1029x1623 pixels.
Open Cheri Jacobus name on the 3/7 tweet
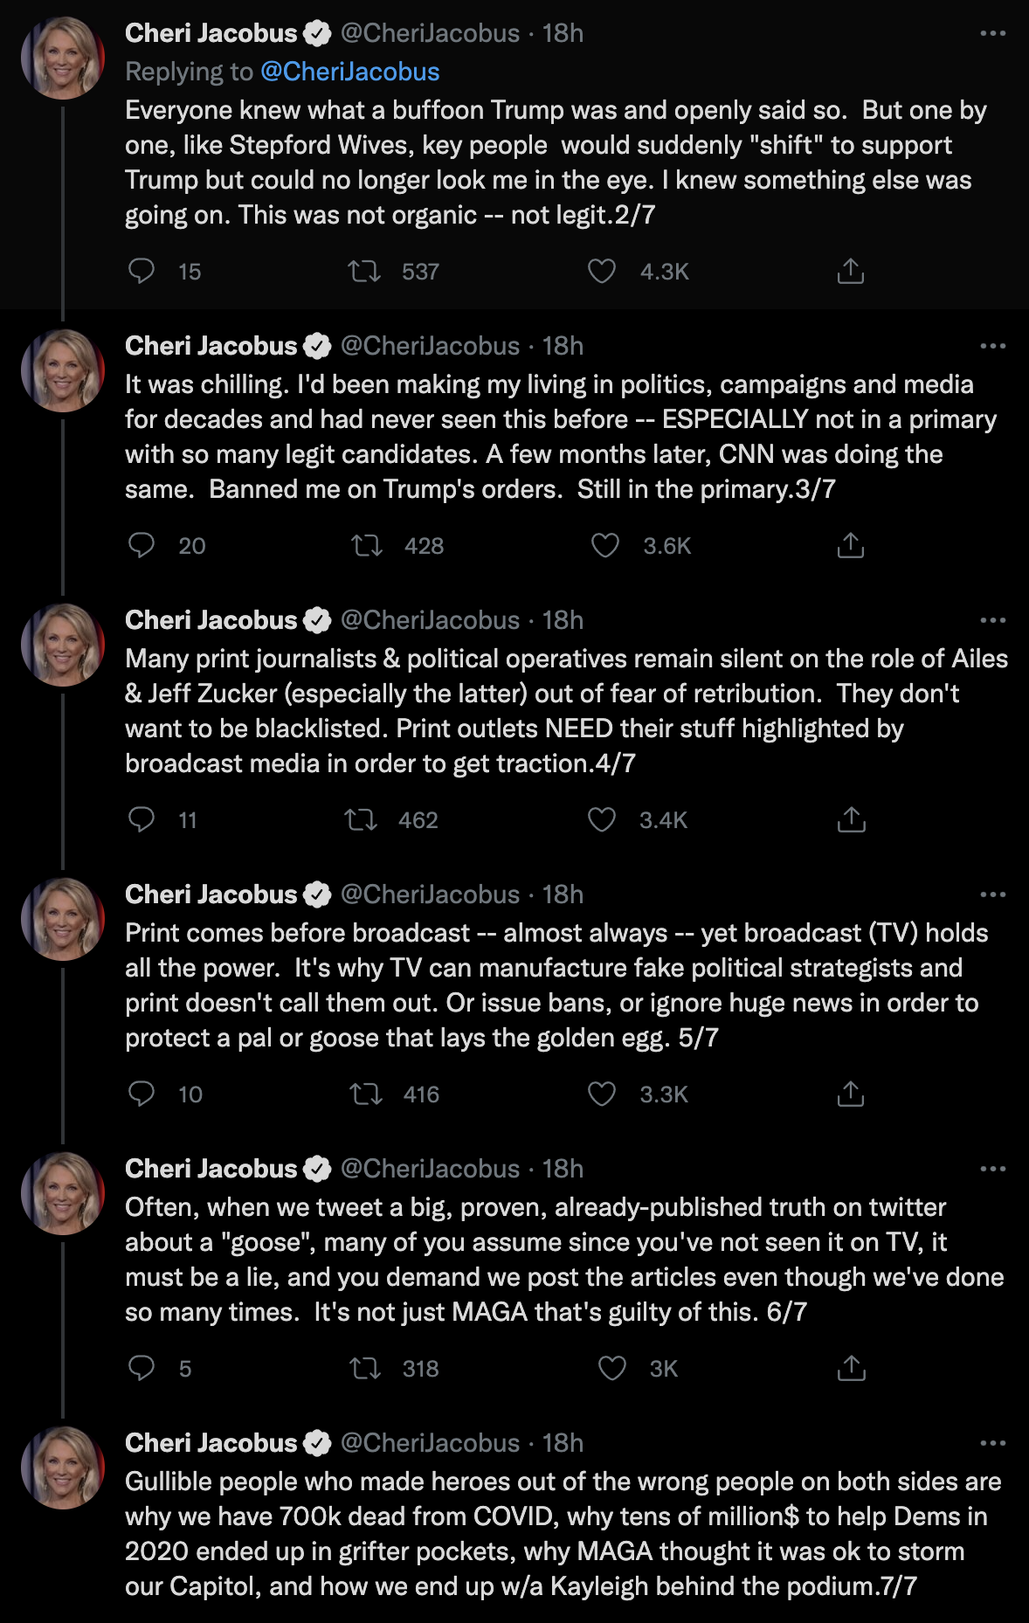coord(211,346)
